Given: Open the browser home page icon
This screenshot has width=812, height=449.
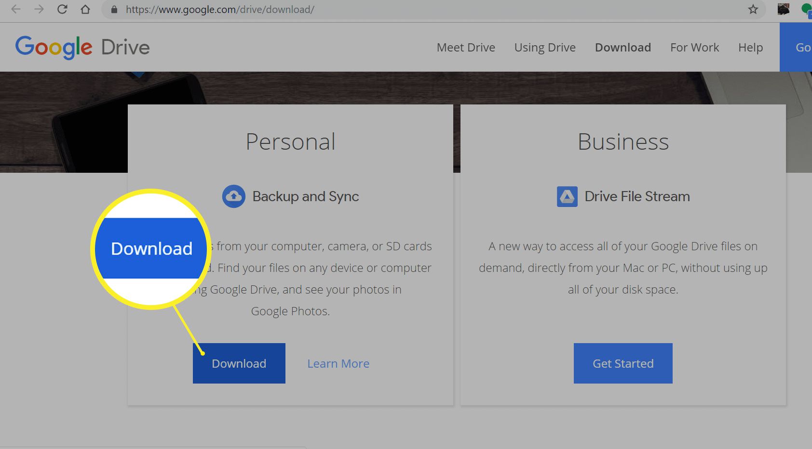Looking at the screenshot, I should click(85, 9).
